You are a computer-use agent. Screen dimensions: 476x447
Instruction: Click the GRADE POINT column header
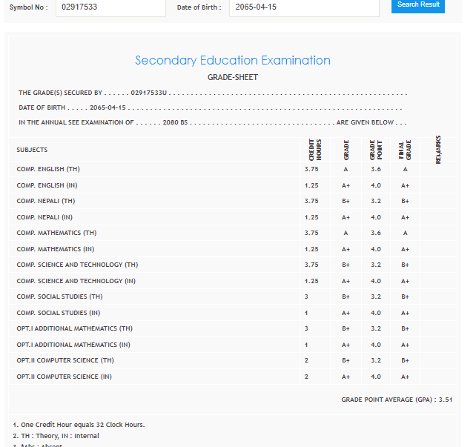click(x=376, y=150)
